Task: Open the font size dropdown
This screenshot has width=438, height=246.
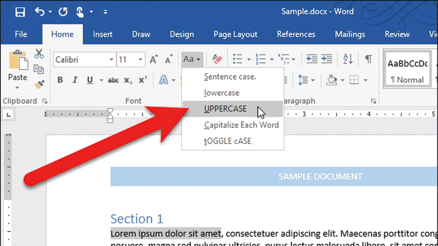Action: pos(141,60)
